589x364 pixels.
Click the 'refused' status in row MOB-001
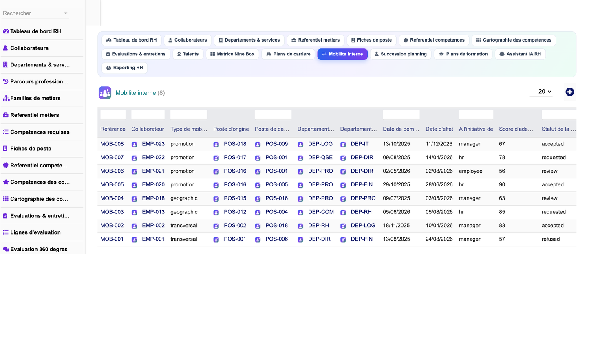click(x=551, y=239)
